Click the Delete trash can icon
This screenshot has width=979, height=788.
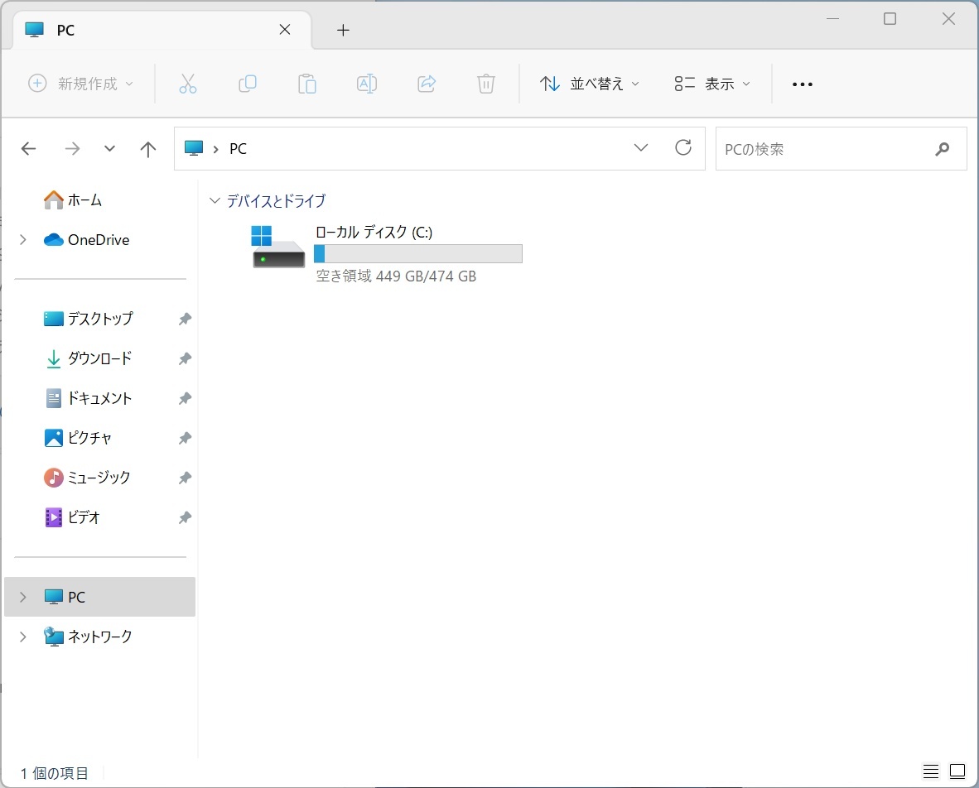pos(485,84)
